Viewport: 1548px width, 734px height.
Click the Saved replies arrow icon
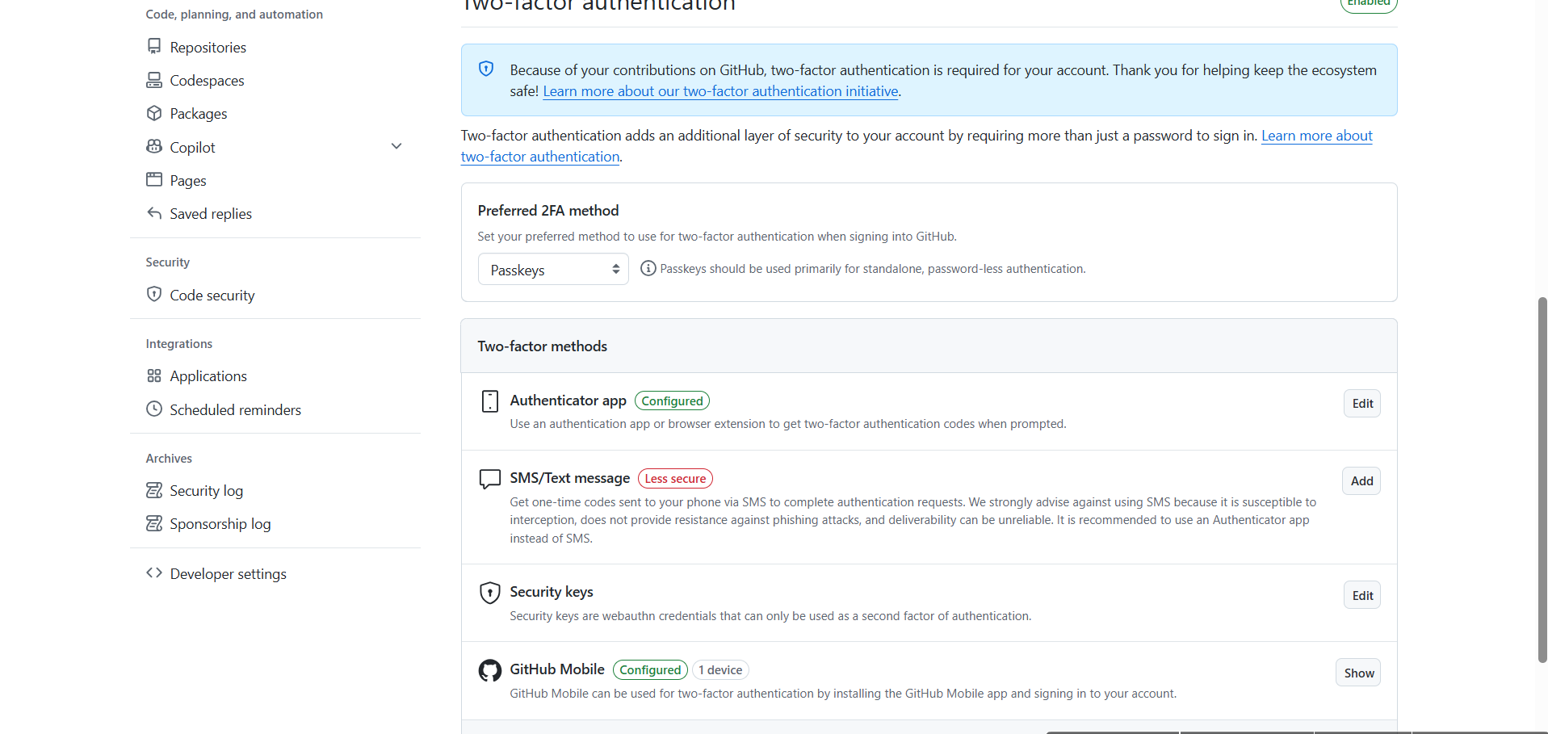click(154, 213)
